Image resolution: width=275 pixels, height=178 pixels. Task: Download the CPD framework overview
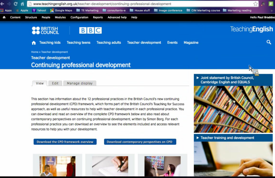pos(65,142)
